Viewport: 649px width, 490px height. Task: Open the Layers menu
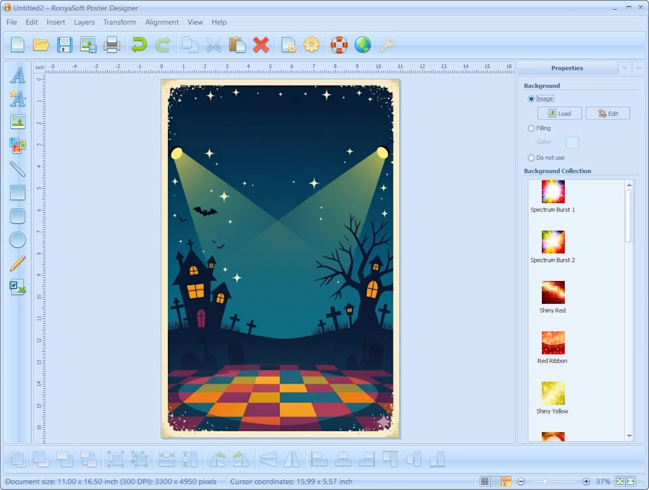(84, 22)
